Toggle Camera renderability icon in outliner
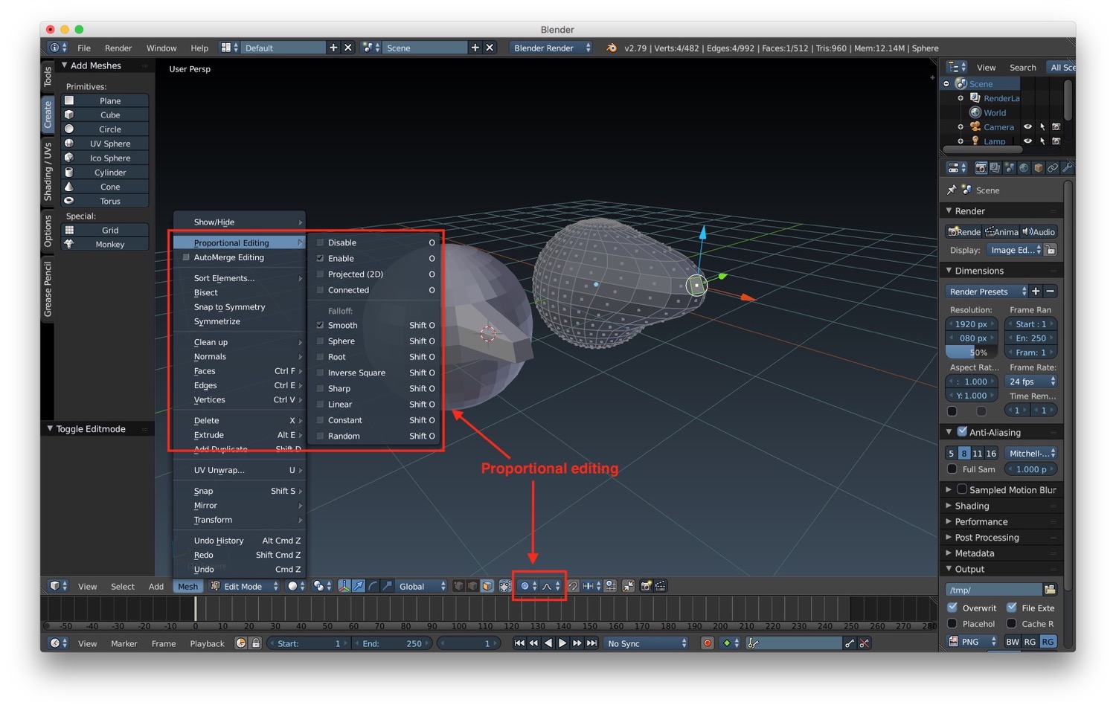1116x708 pixels. 1056,127
